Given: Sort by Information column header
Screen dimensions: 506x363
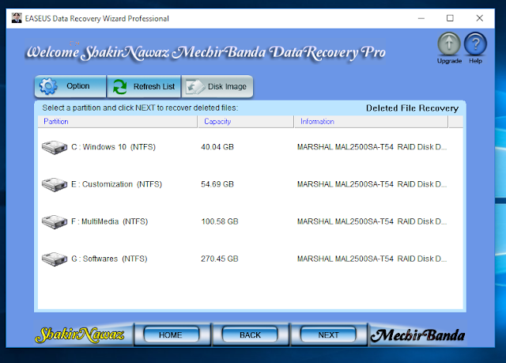Looking at the screenshot, I should pyautogui.click(x=371, y=122).
